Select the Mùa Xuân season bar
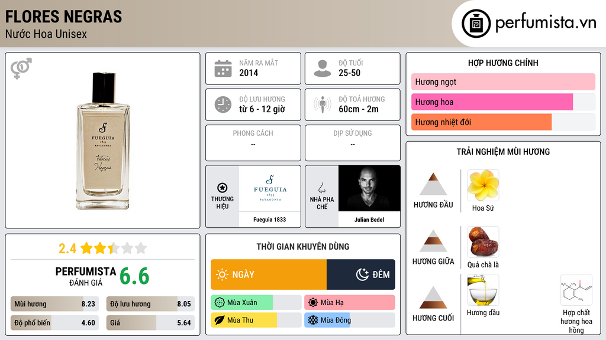Screen dimensions: 606x340 click(256, 302)
